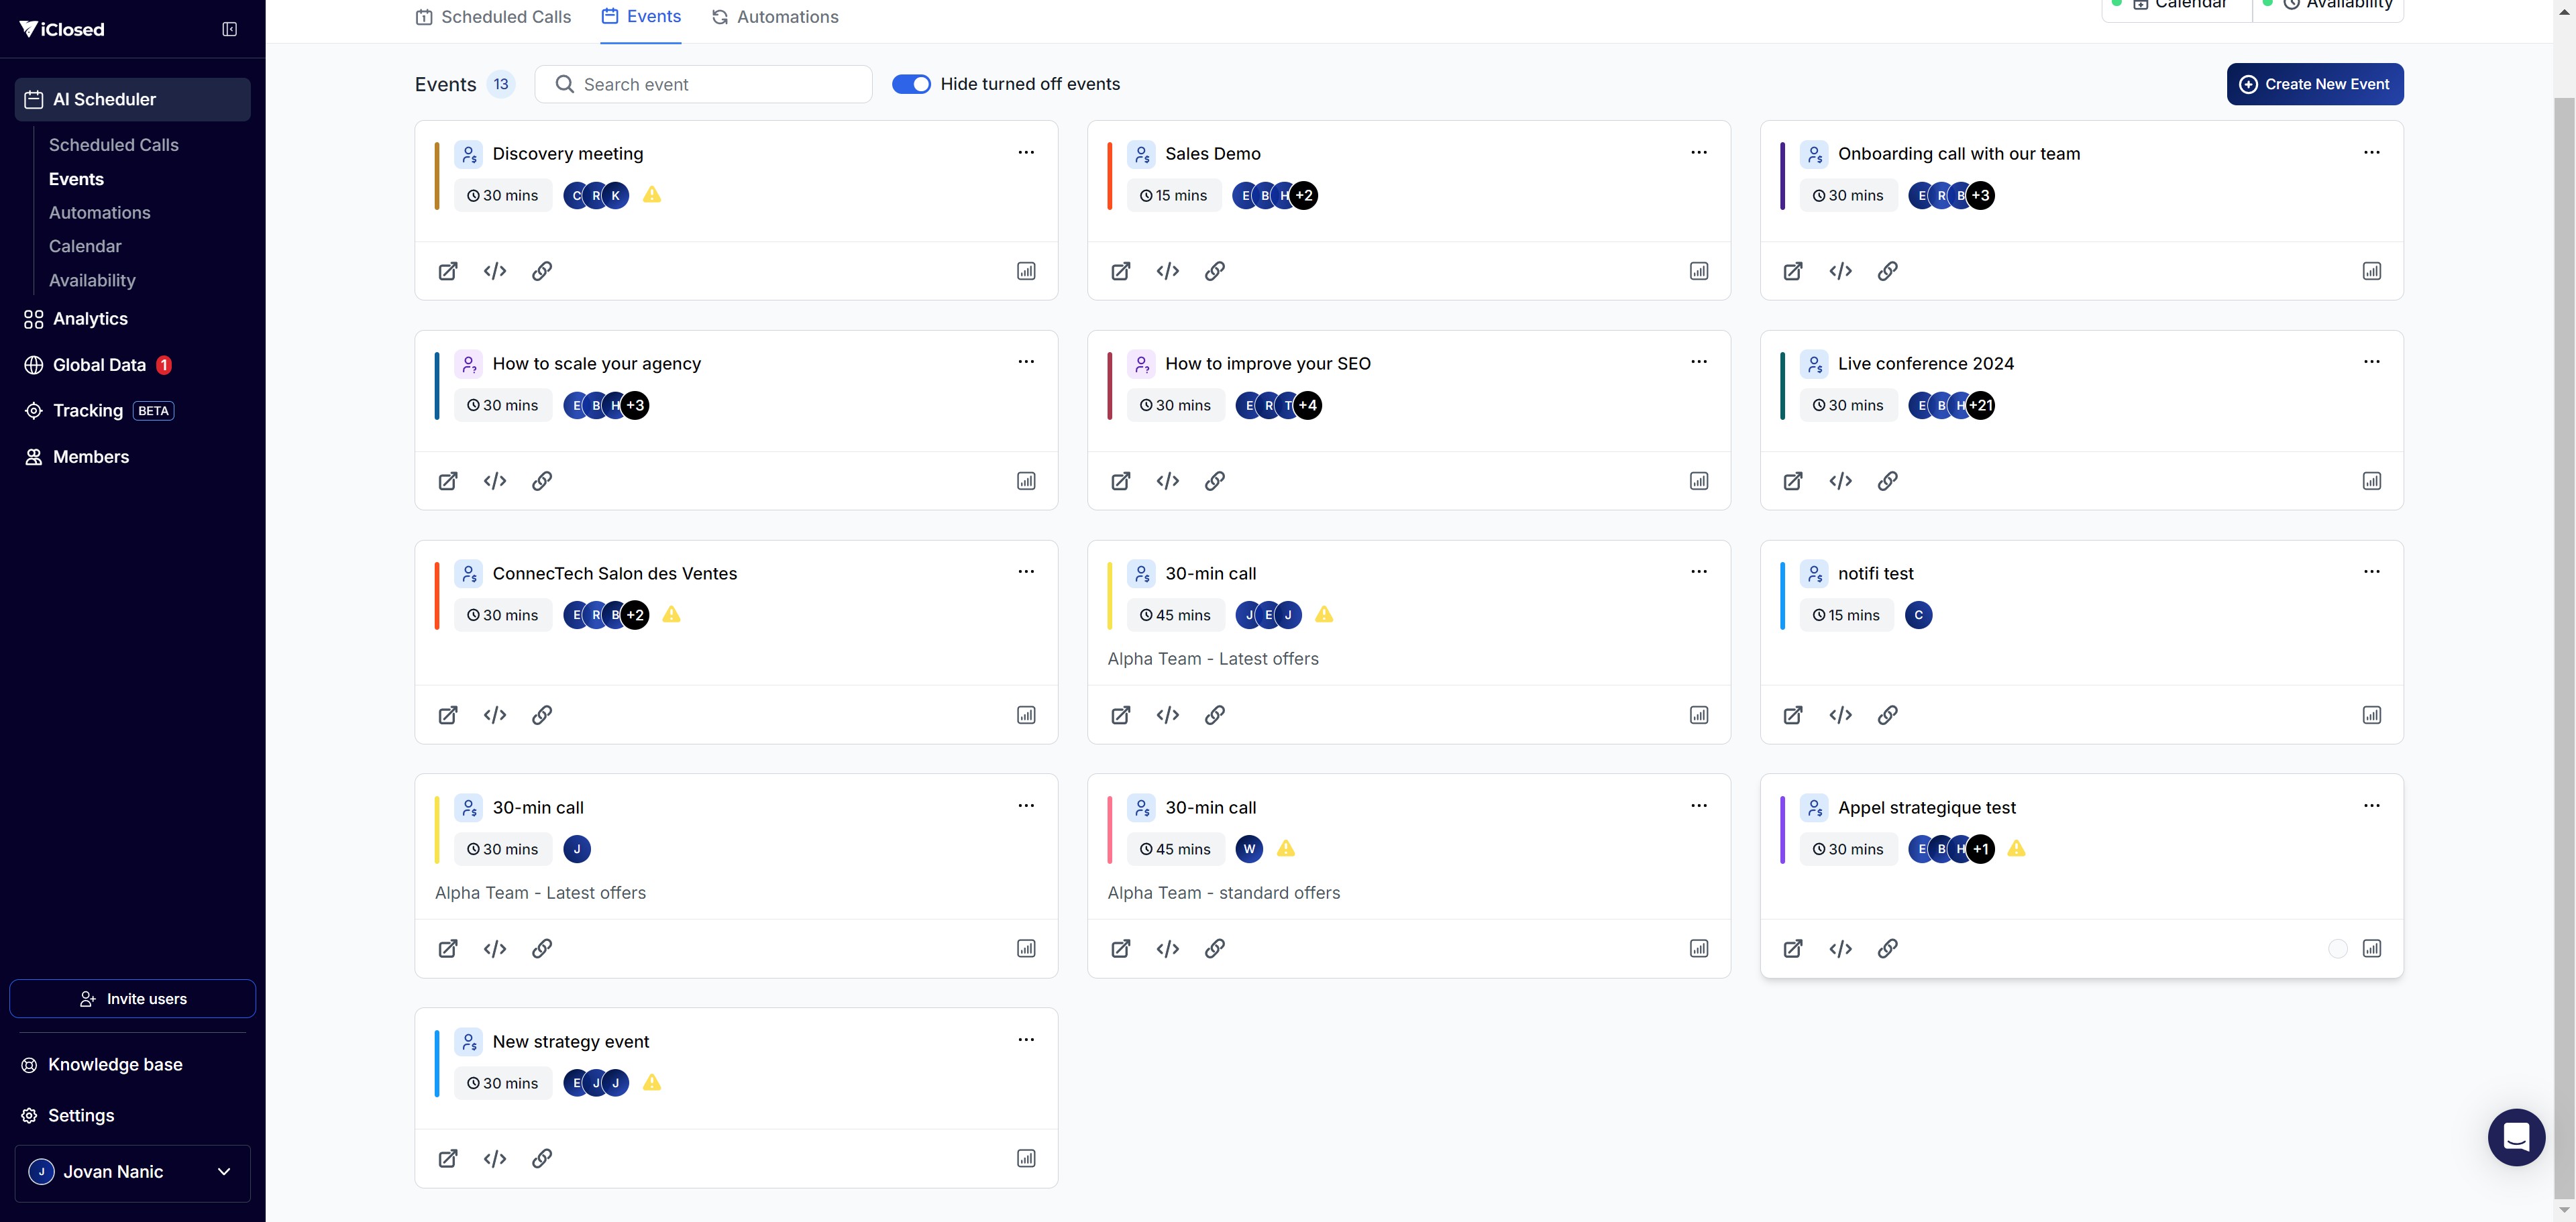Image resolution: width=2576 pixels, height=1222 pixels.
Task: Click embed code icon on notifi test
Action: tap(1840, 715)
